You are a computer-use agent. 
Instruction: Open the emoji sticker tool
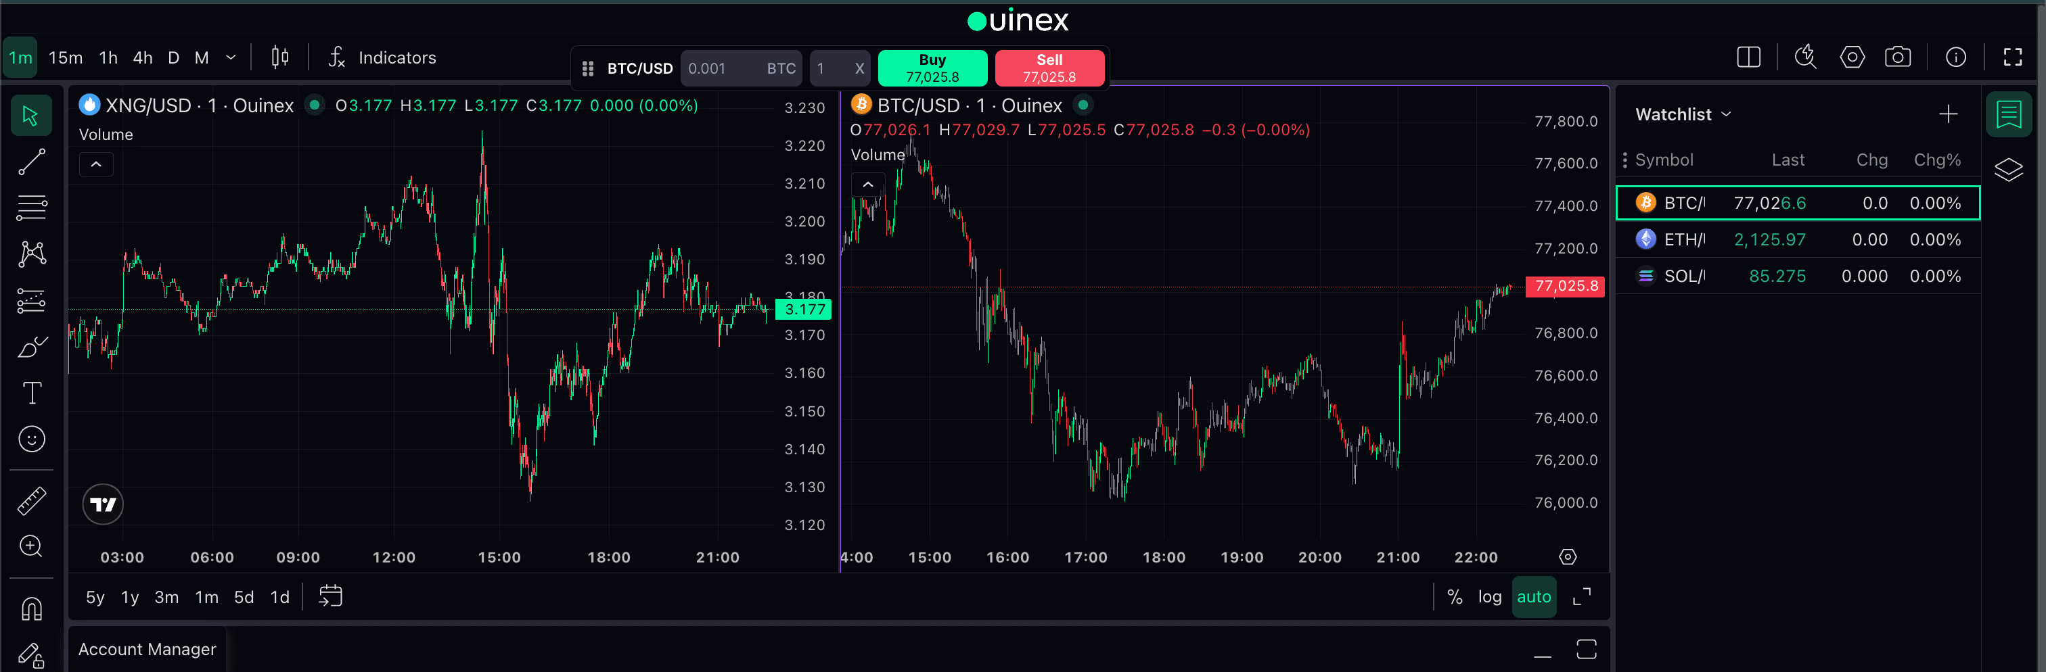click(31, 439)
